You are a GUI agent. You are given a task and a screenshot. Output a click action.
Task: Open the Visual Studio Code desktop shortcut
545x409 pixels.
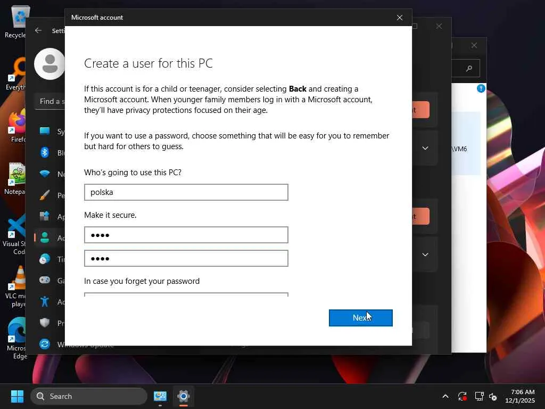click(x=14, y=234)
